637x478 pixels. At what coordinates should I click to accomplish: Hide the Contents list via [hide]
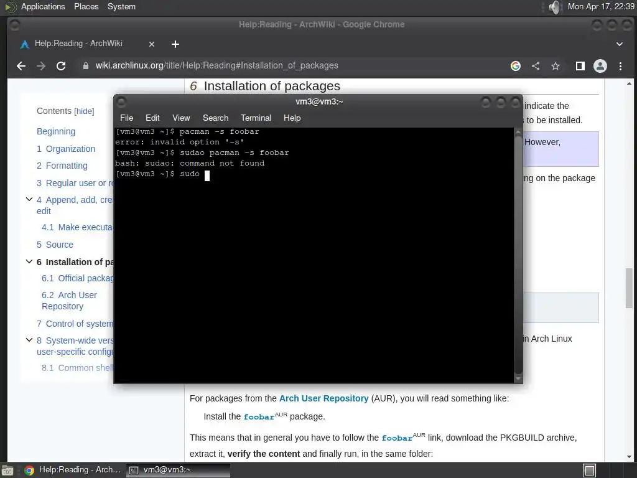coord(84,111)
